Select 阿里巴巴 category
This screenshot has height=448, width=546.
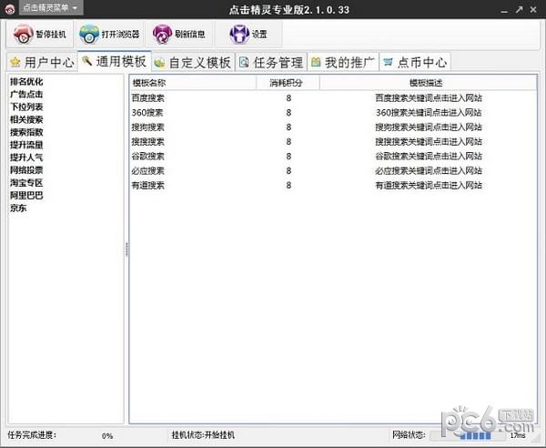(26, 195)
